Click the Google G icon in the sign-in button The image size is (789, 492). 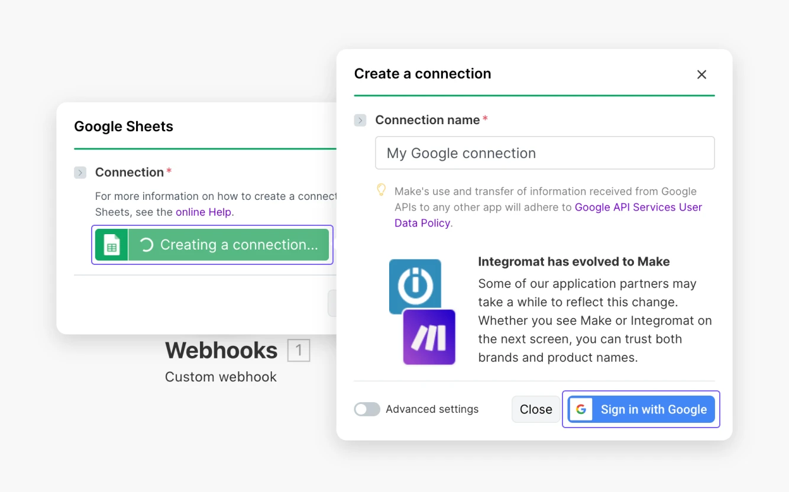pyautogui.click(x=581, y=409)
